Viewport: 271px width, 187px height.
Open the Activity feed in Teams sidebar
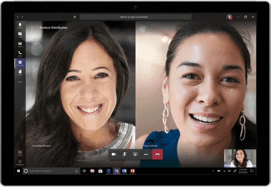[20, 25]
